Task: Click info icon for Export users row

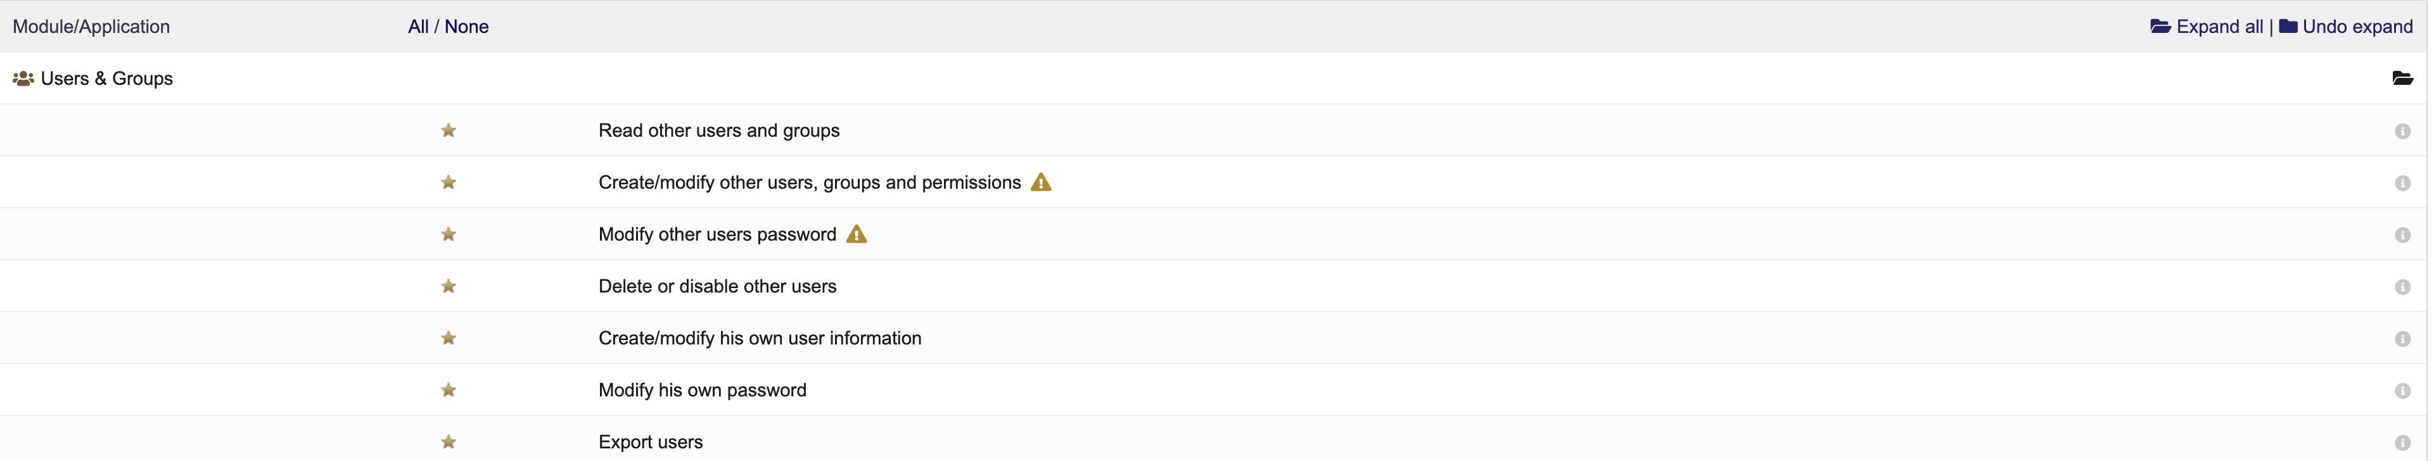Action: [2402, 443]
